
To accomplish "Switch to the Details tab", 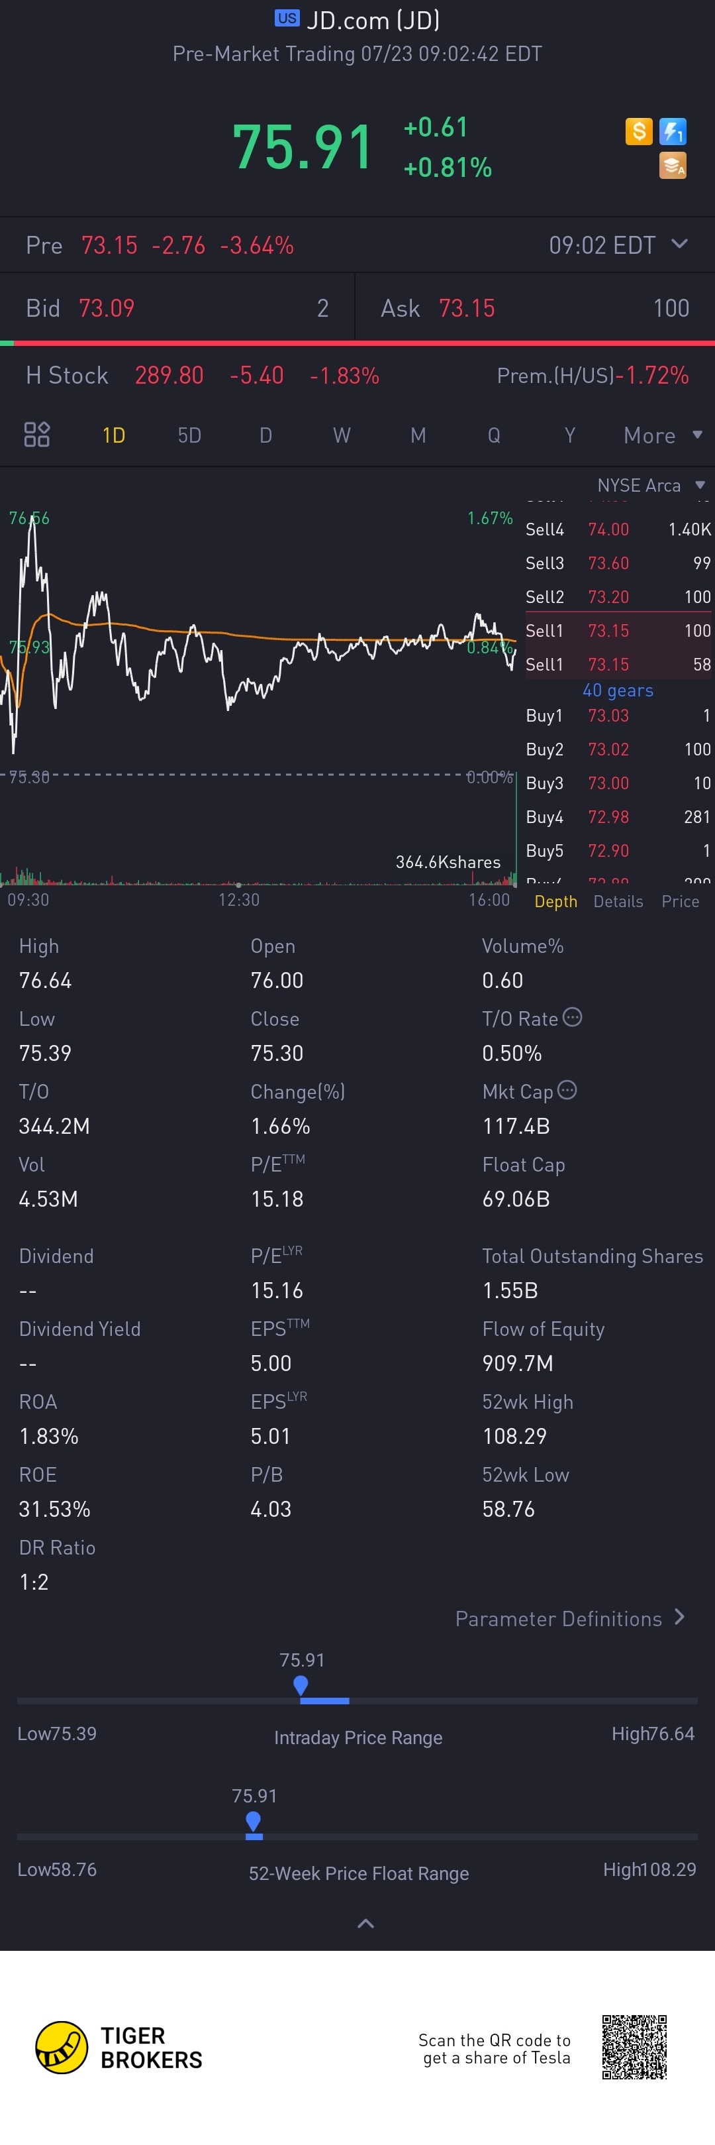I will tap(618, 902).
